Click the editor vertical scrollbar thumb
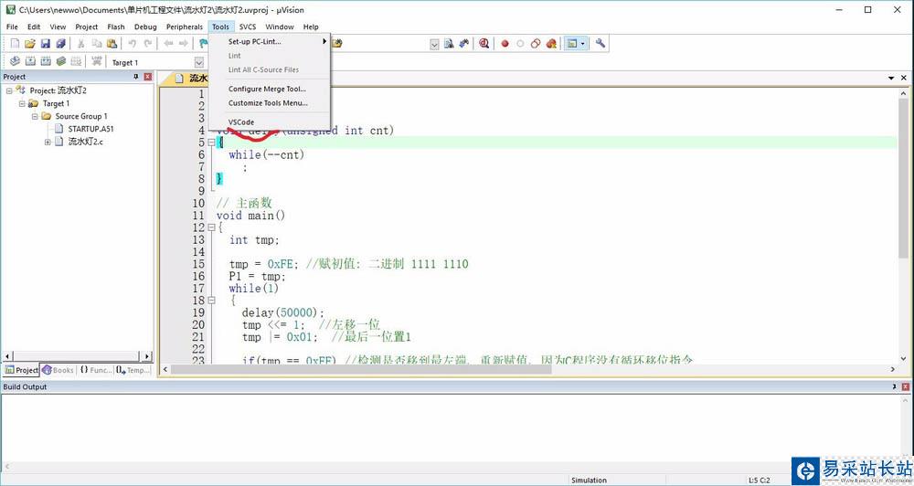The height and width of the screenshot is (486, 914). tap(904, 179)
